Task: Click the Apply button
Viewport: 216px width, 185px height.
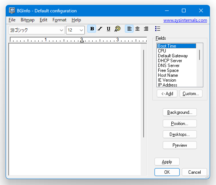Action: pos(167,162)
